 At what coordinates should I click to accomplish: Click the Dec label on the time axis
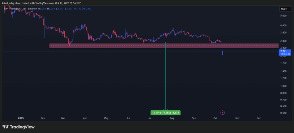259,118
